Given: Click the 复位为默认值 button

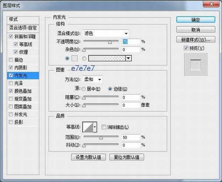Looking at the screenshot, I should (127, 157).
